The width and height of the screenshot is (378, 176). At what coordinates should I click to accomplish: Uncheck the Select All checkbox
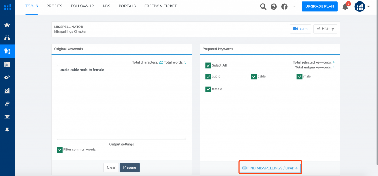[208, 65]
